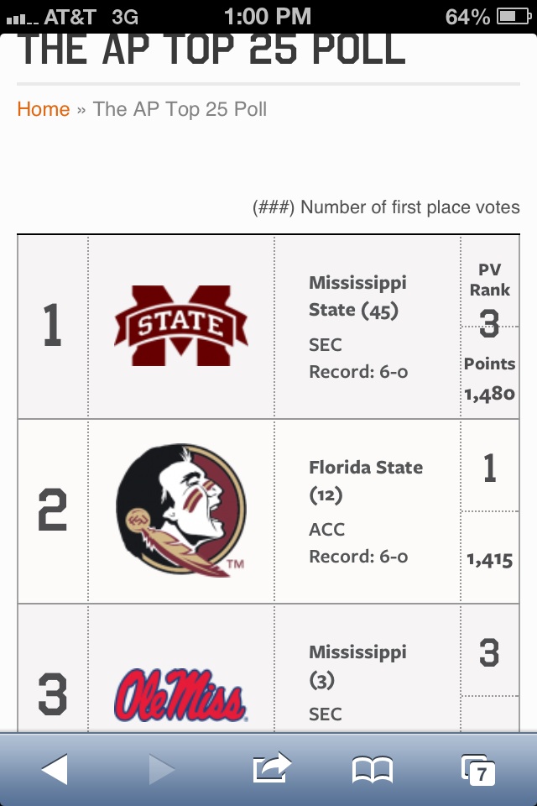Image resolution: width=537 pixels, height=806 pixels.
Task: Tap the Safari forward arrow
Action: click(x=161, y=768)
